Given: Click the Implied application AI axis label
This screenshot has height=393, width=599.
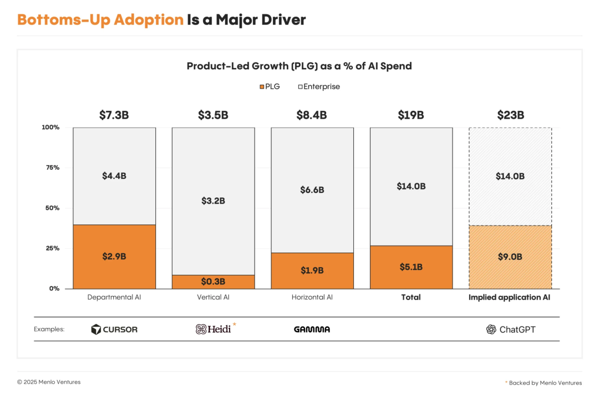Looking at the screenshot, I should click(510, 297).
